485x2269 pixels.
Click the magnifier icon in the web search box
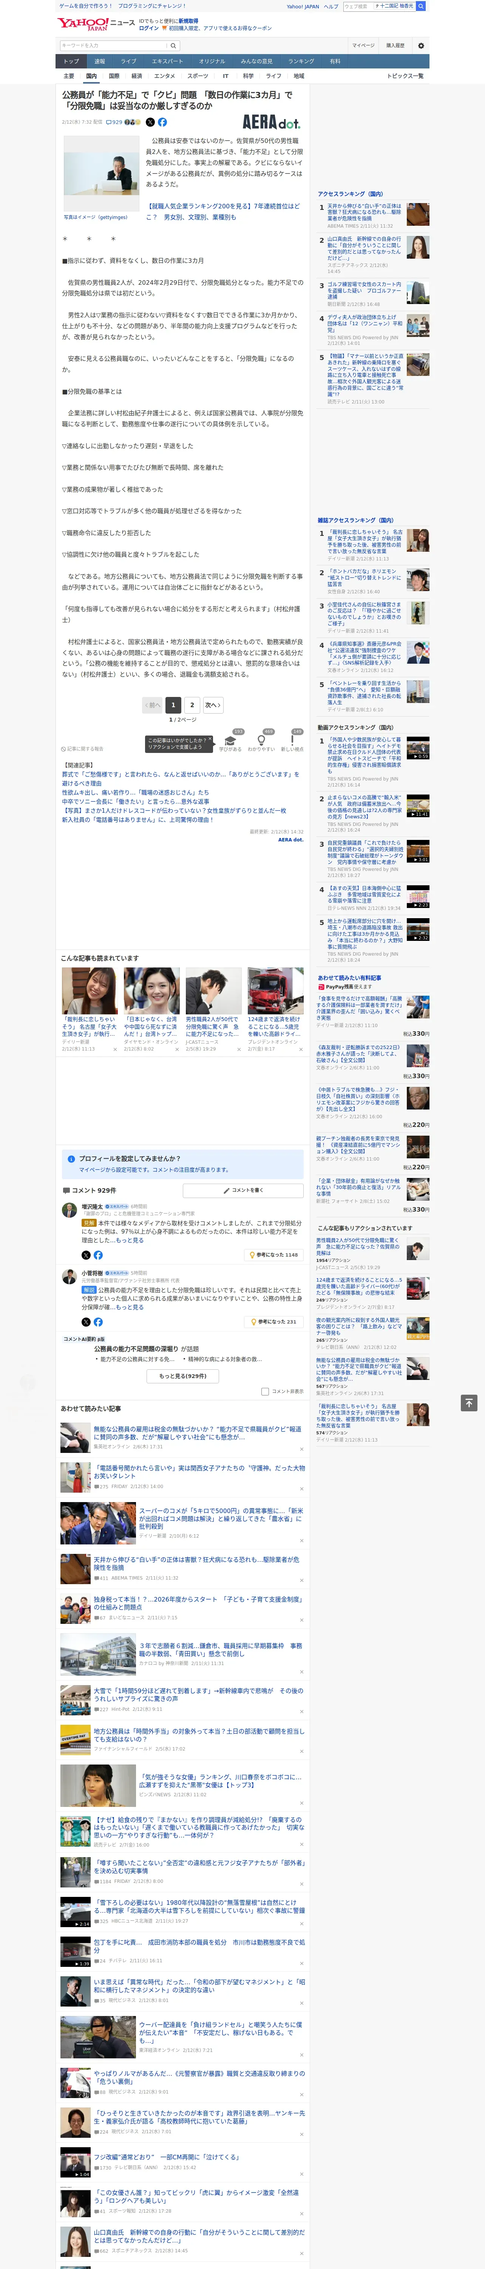point(421,6)
